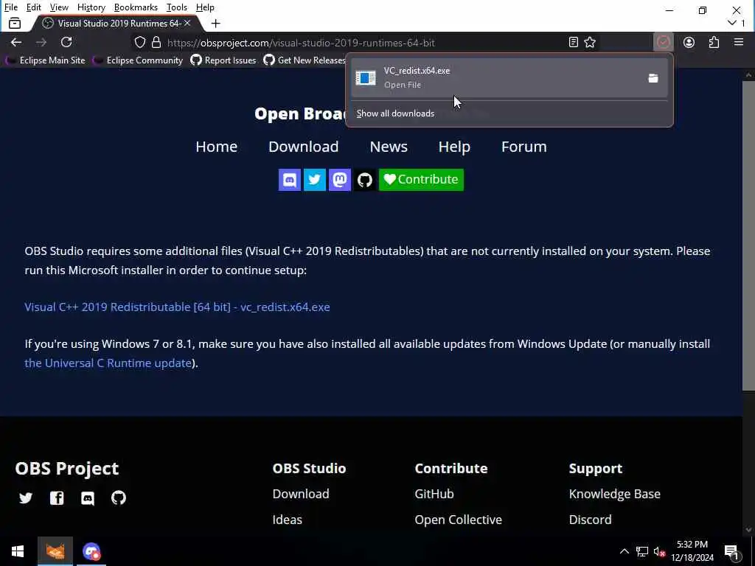Screen dimensions: 755x566
Task: Open the Firefox account icon
Action: [689, 42]
